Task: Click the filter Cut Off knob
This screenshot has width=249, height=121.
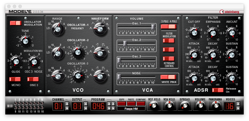Action: point(194,33)
